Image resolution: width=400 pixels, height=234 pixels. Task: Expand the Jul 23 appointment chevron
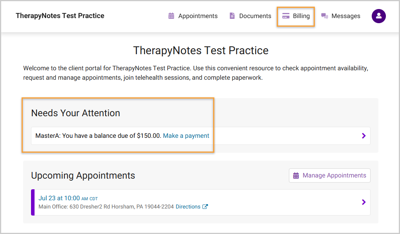(364, 202)
